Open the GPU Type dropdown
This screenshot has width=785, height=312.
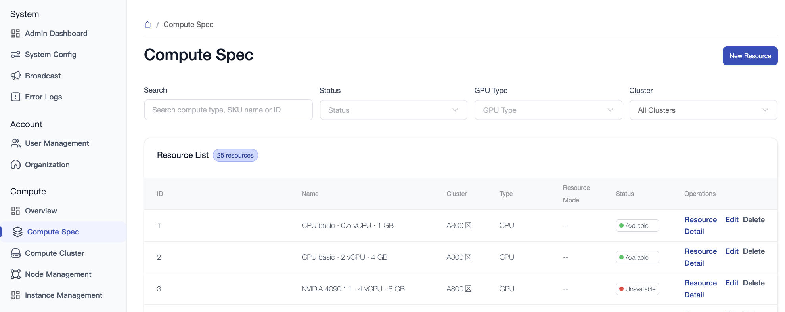(x=548, y=110)
